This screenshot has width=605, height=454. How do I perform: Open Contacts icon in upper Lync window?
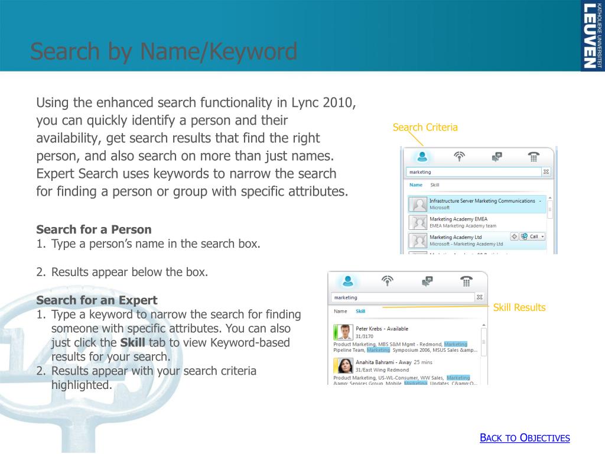(422, 157)
